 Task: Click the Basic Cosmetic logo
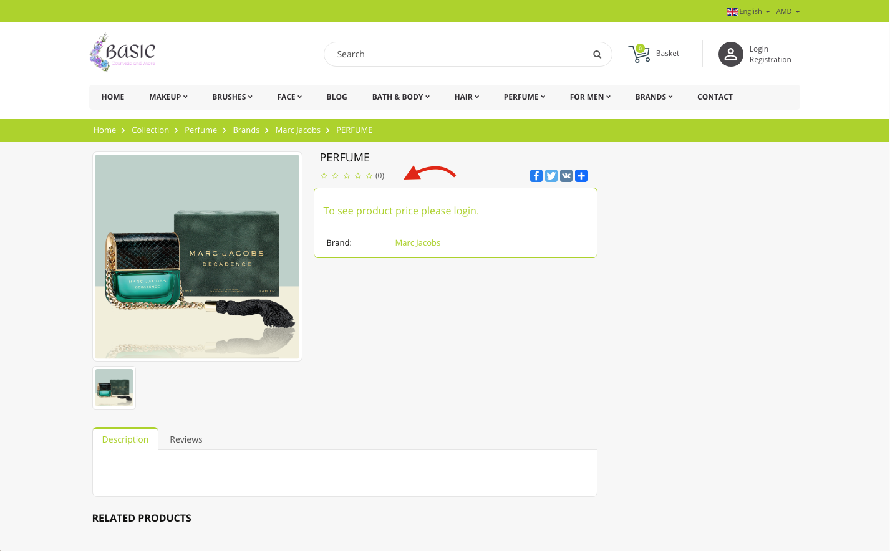pyautogui.click(x=122, y=52)
